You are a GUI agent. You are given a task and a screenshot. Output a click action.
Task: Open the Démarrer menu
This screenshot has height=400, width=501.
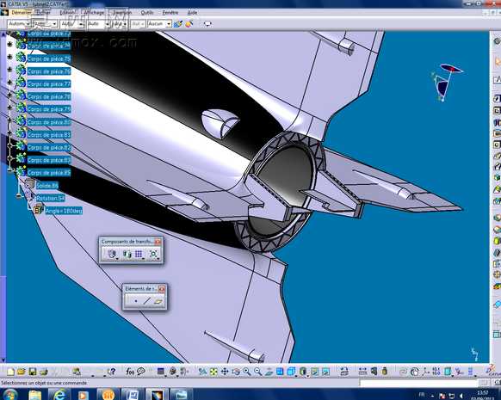[21, 12]
